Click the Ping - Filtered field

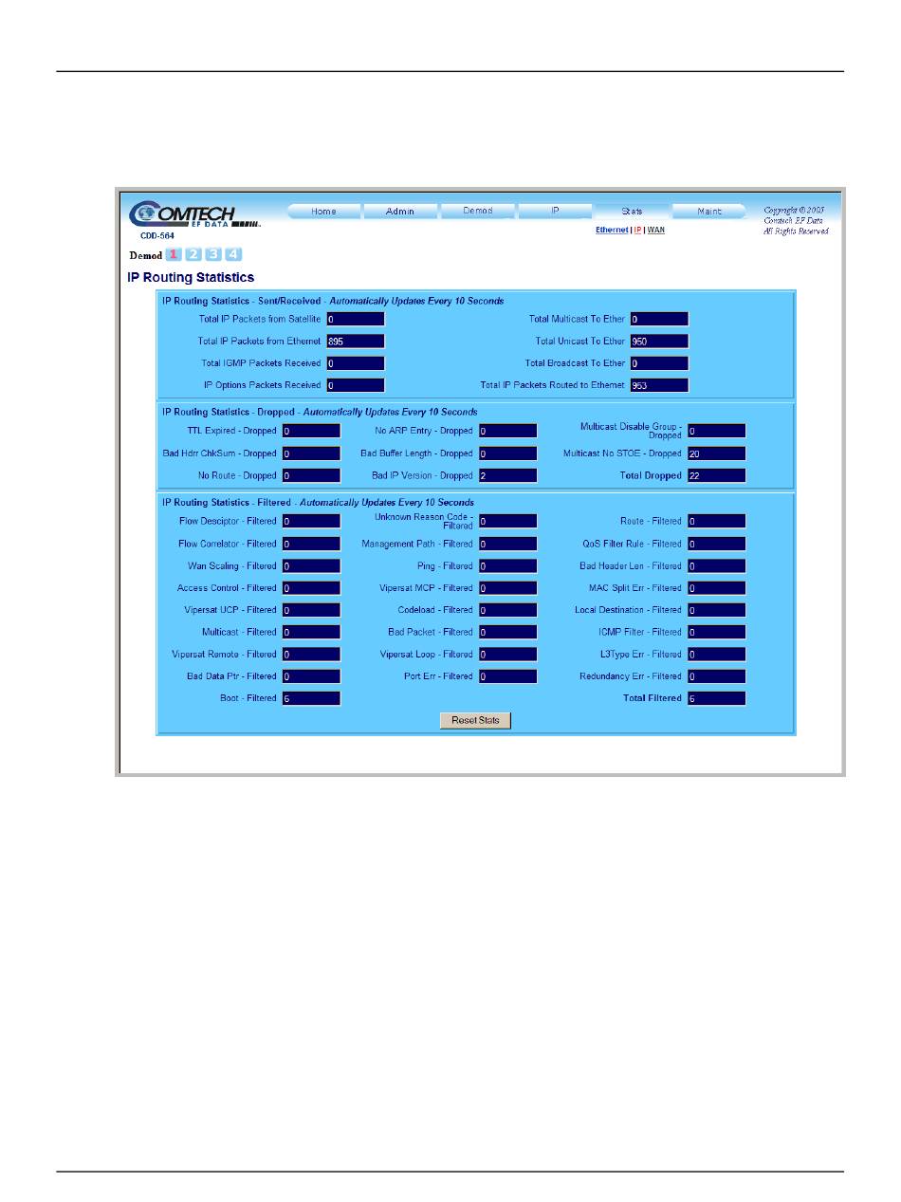click(x=507, y=566)
